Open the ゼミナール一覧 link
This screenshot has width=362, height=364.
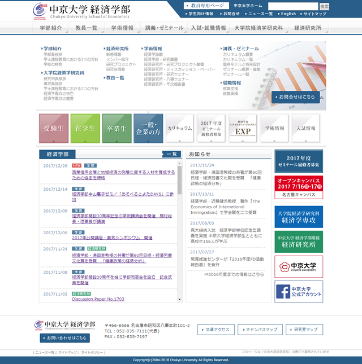pyautogui.click(x=236, y=74)
